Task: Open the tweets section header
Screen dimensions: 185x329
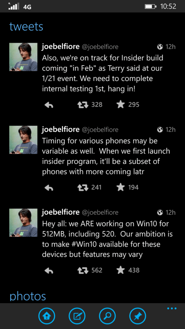Action: tap(26, 27)
